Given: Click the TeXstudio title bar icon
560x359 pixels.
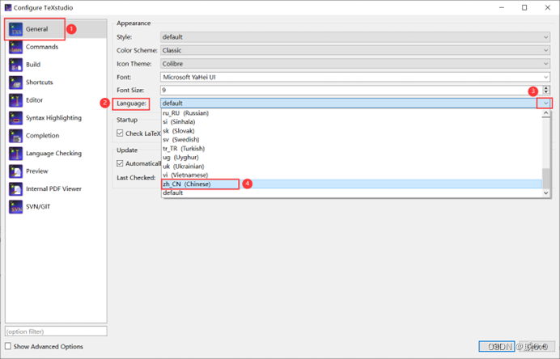Looking at the screenshot, I should tap(8, 7).
